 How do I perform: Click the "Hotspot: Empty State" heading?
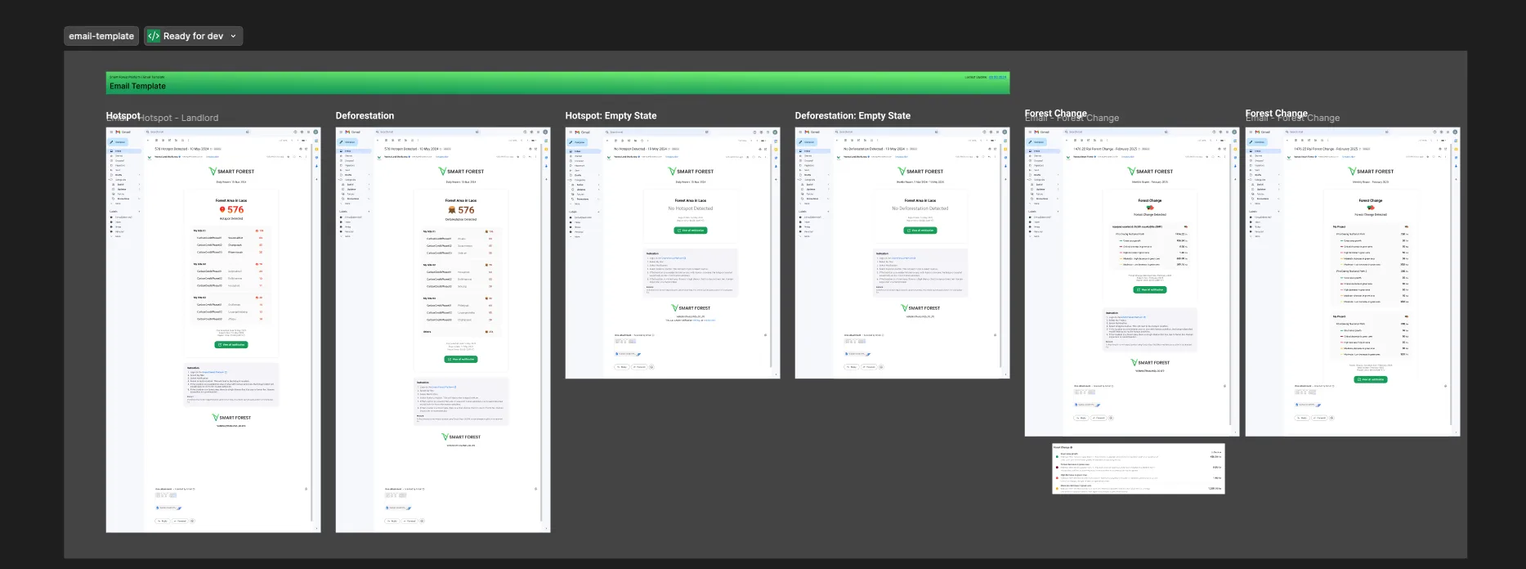[611, 116]
